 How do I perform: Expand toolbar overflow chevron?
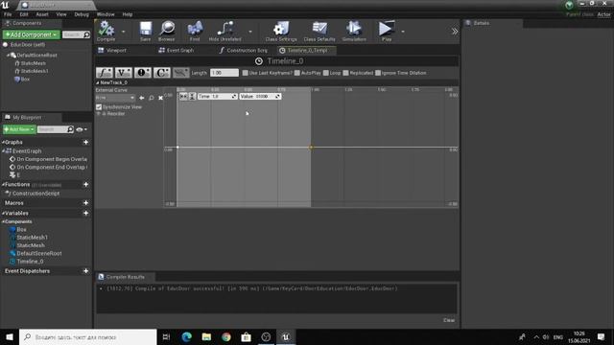coord(454,32)
